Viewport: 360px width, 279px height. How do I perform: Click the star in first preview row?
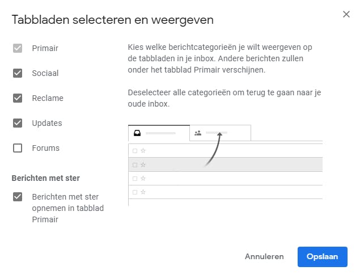[143, 151]
